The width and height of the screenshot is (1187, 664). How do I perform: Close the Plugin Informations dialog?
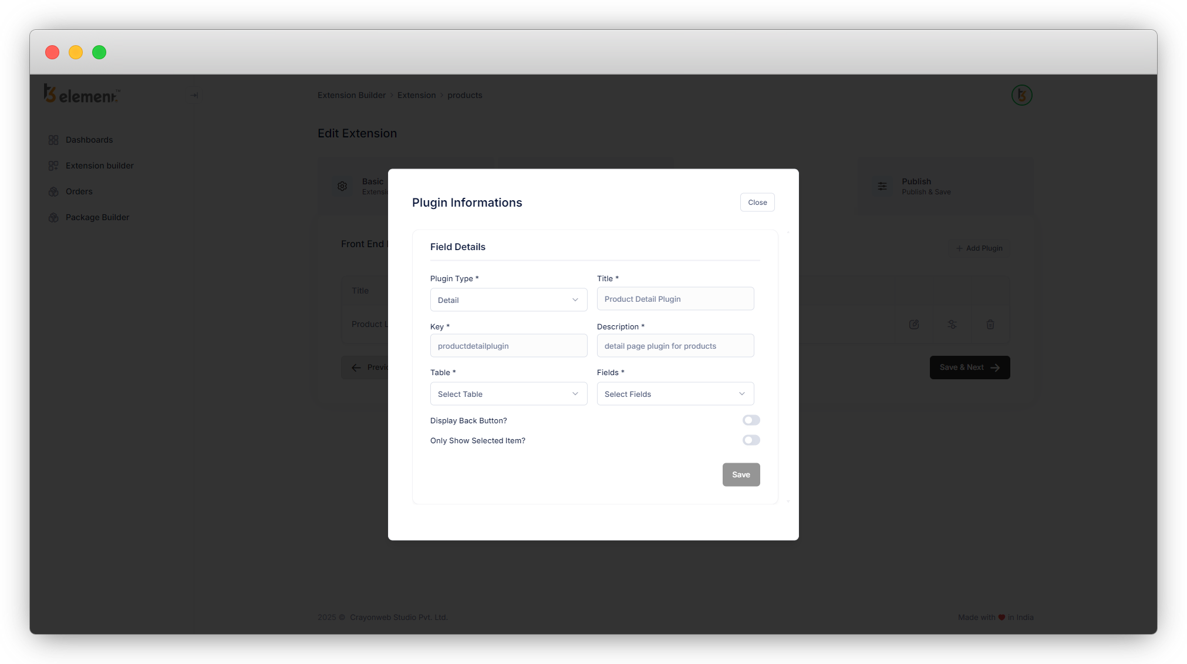coord(757,203)
